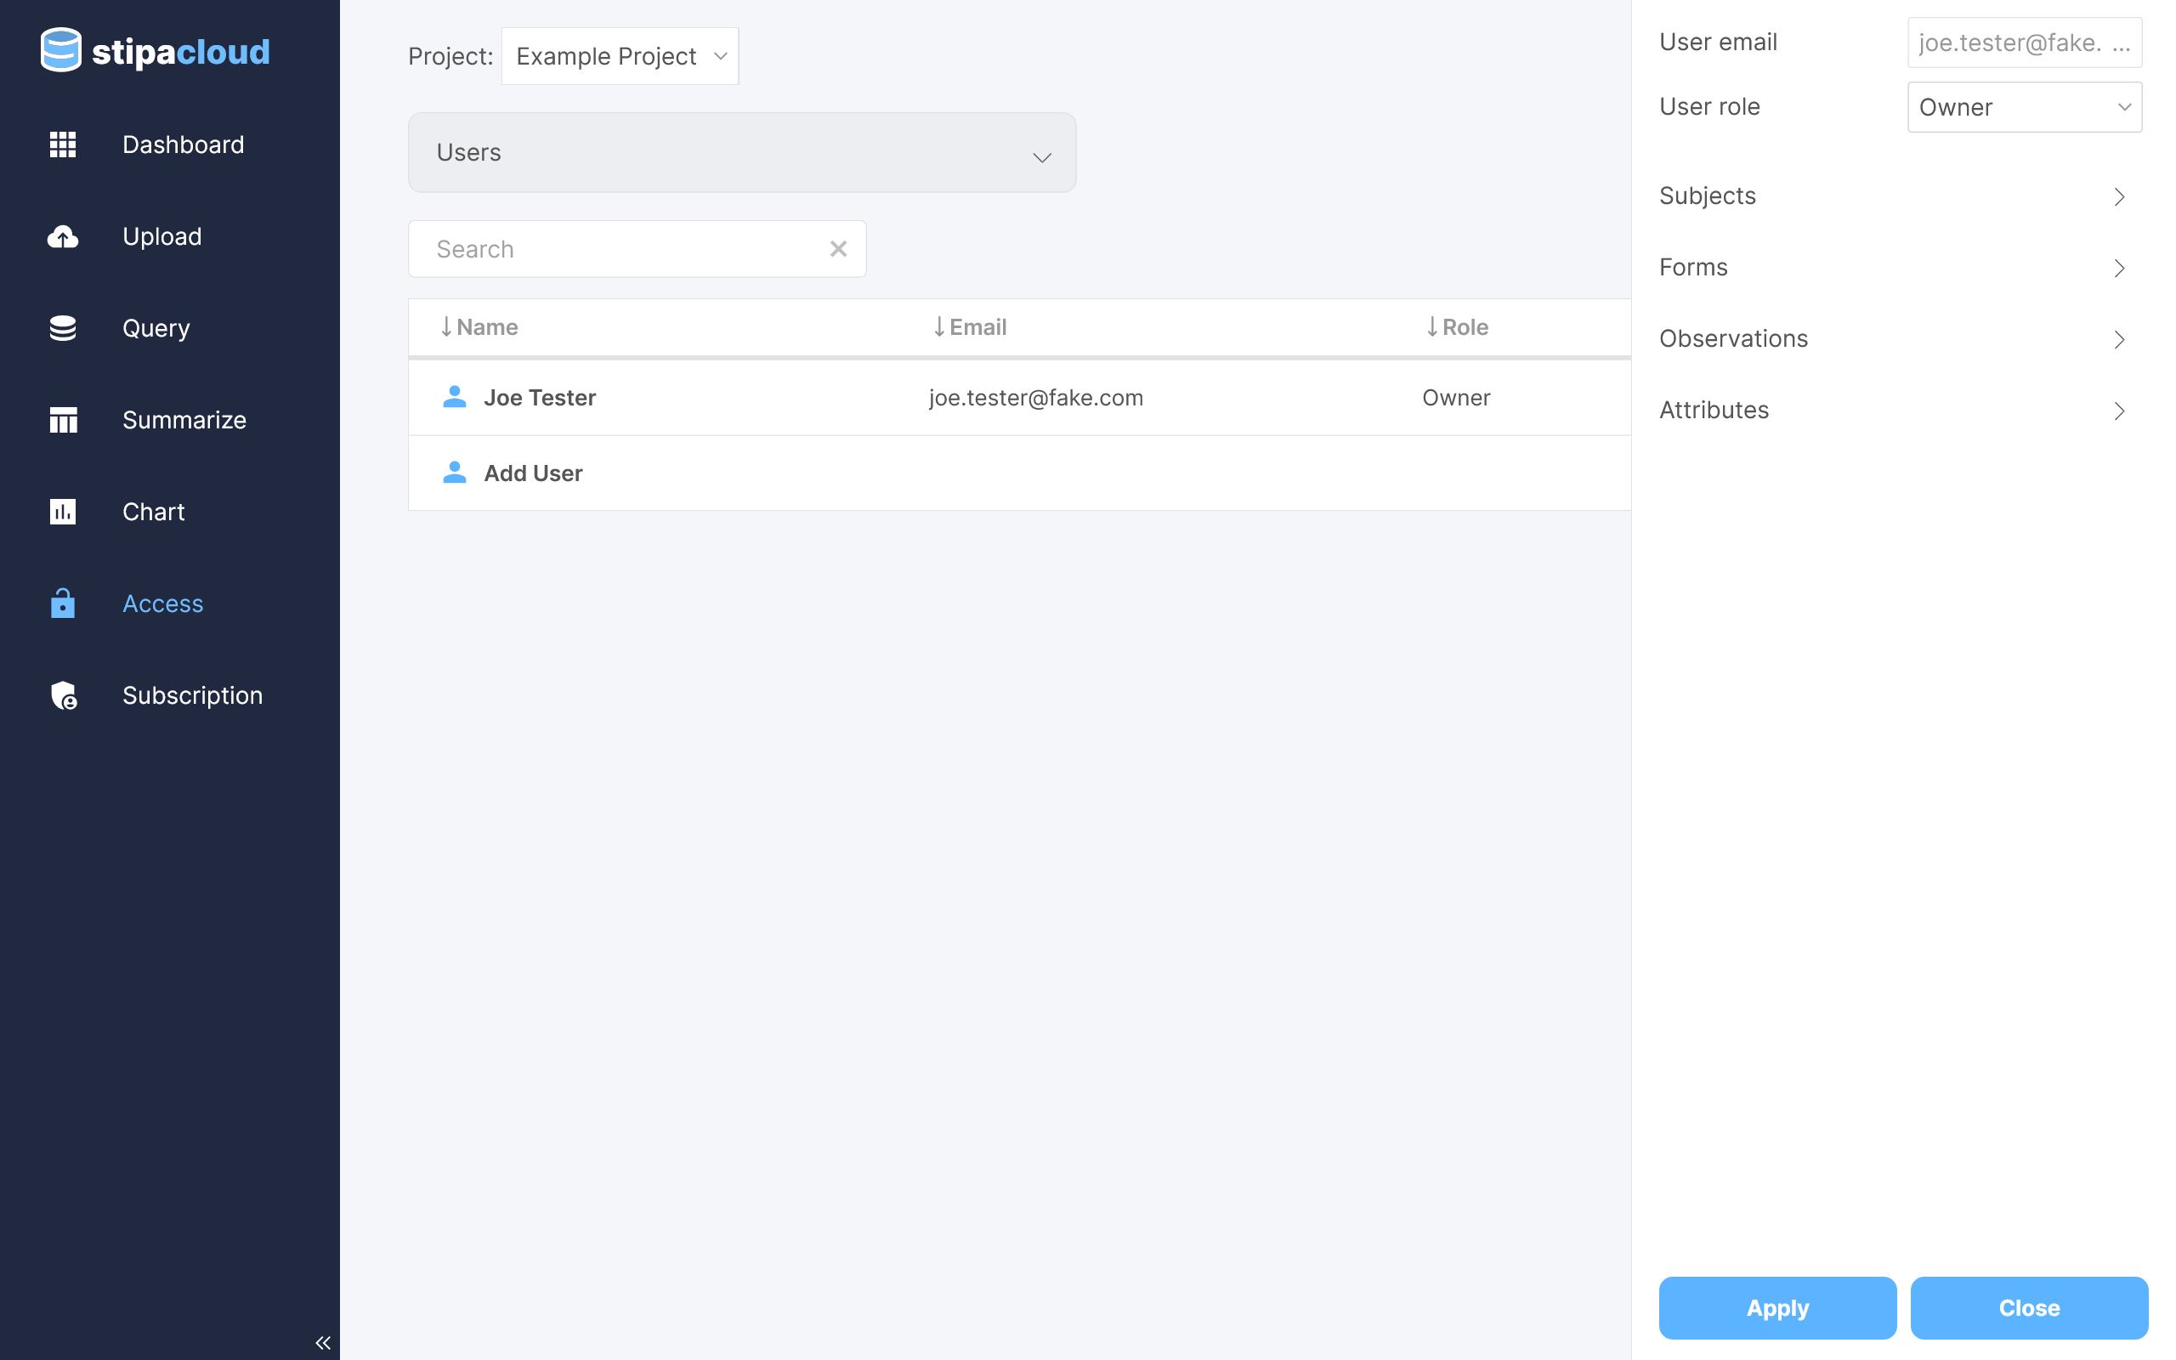Click the Subscription shield icon
Screen dimensions: 2176x1360
[x=64, y=695]
